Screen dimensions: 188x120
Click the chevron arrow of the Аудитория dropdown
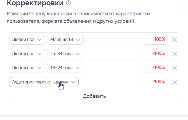point(73,82)
